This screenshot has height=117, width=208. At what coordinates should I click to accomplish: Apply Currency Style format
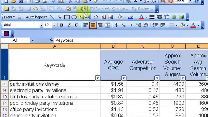point(116,25)
